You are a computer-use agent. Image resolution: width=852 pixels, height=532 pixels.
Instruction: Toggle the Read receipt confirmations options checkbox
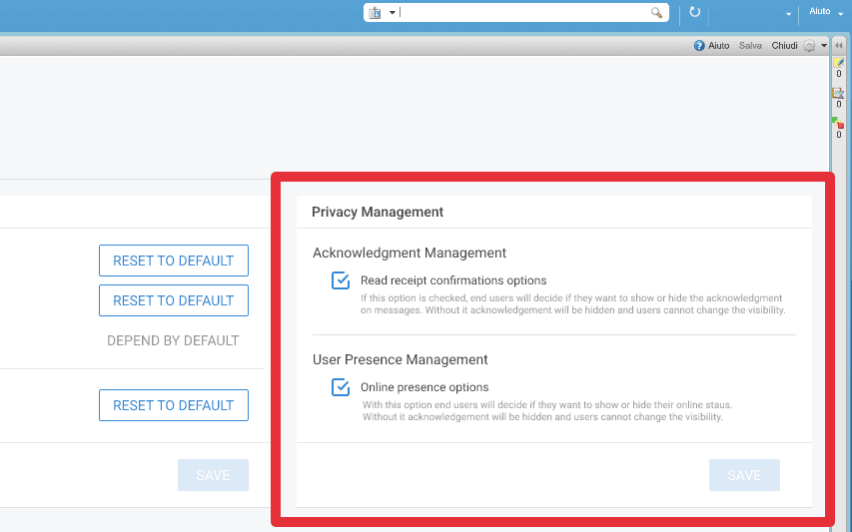[341, 280]
